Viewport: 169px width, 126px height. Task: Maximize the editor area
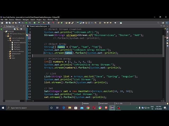tap(164, 26)
